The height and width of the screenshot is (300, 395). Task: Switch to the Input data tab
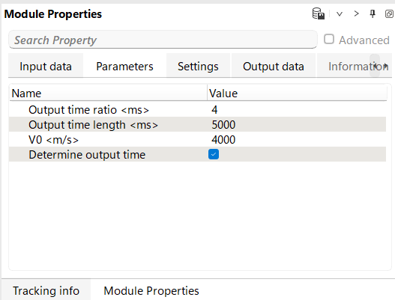coord(46,67)
